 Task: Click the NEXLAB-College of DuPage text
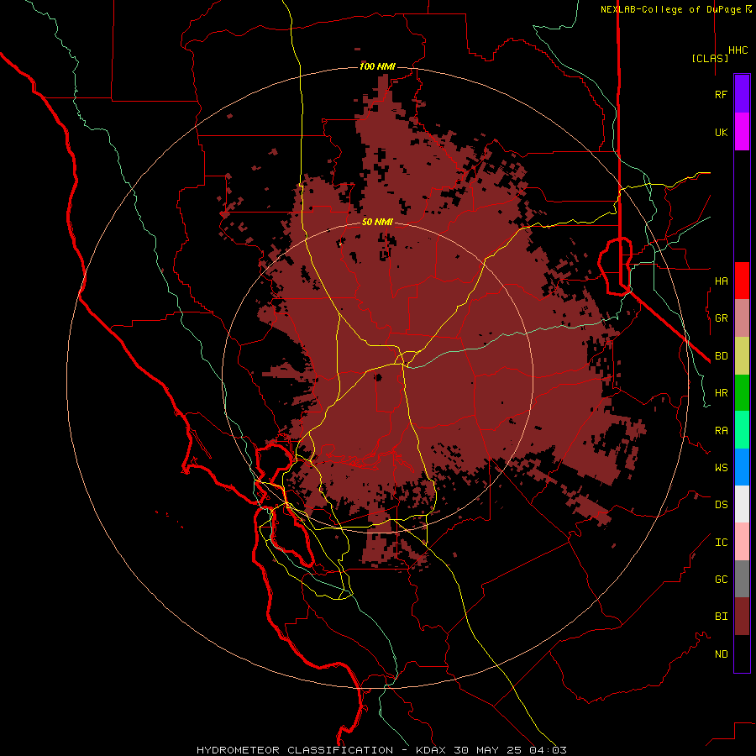[x=670, y=9]
